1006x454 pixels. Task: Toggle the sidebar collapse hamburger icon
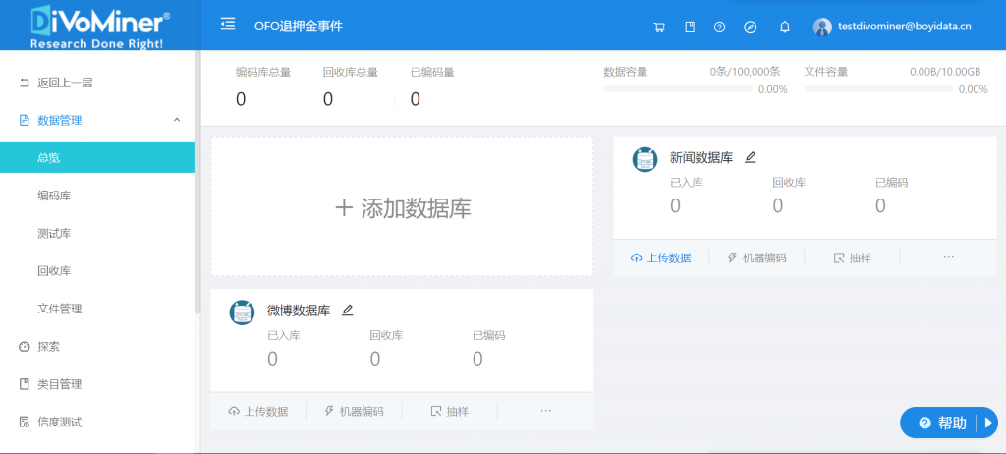(228, 24)
